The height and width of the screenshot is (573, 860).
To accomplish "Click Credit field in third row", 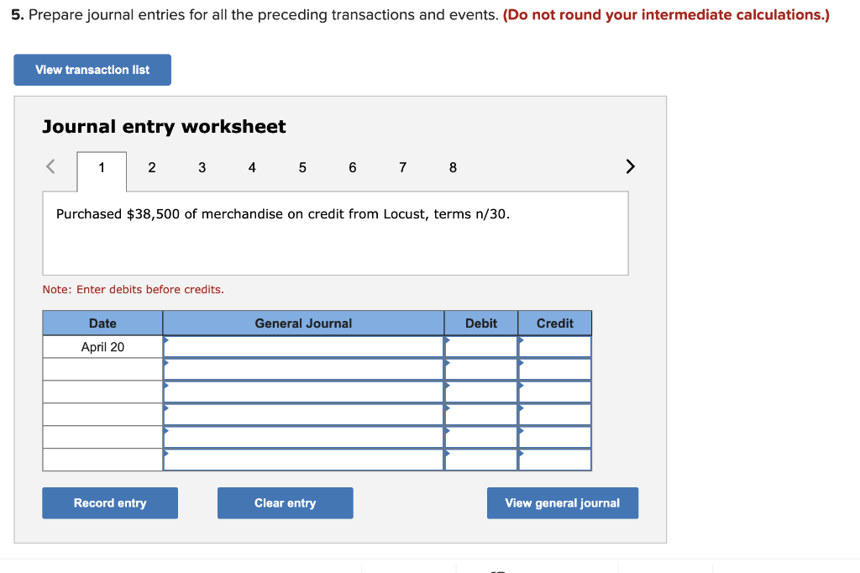I will (x=555, y=392).
